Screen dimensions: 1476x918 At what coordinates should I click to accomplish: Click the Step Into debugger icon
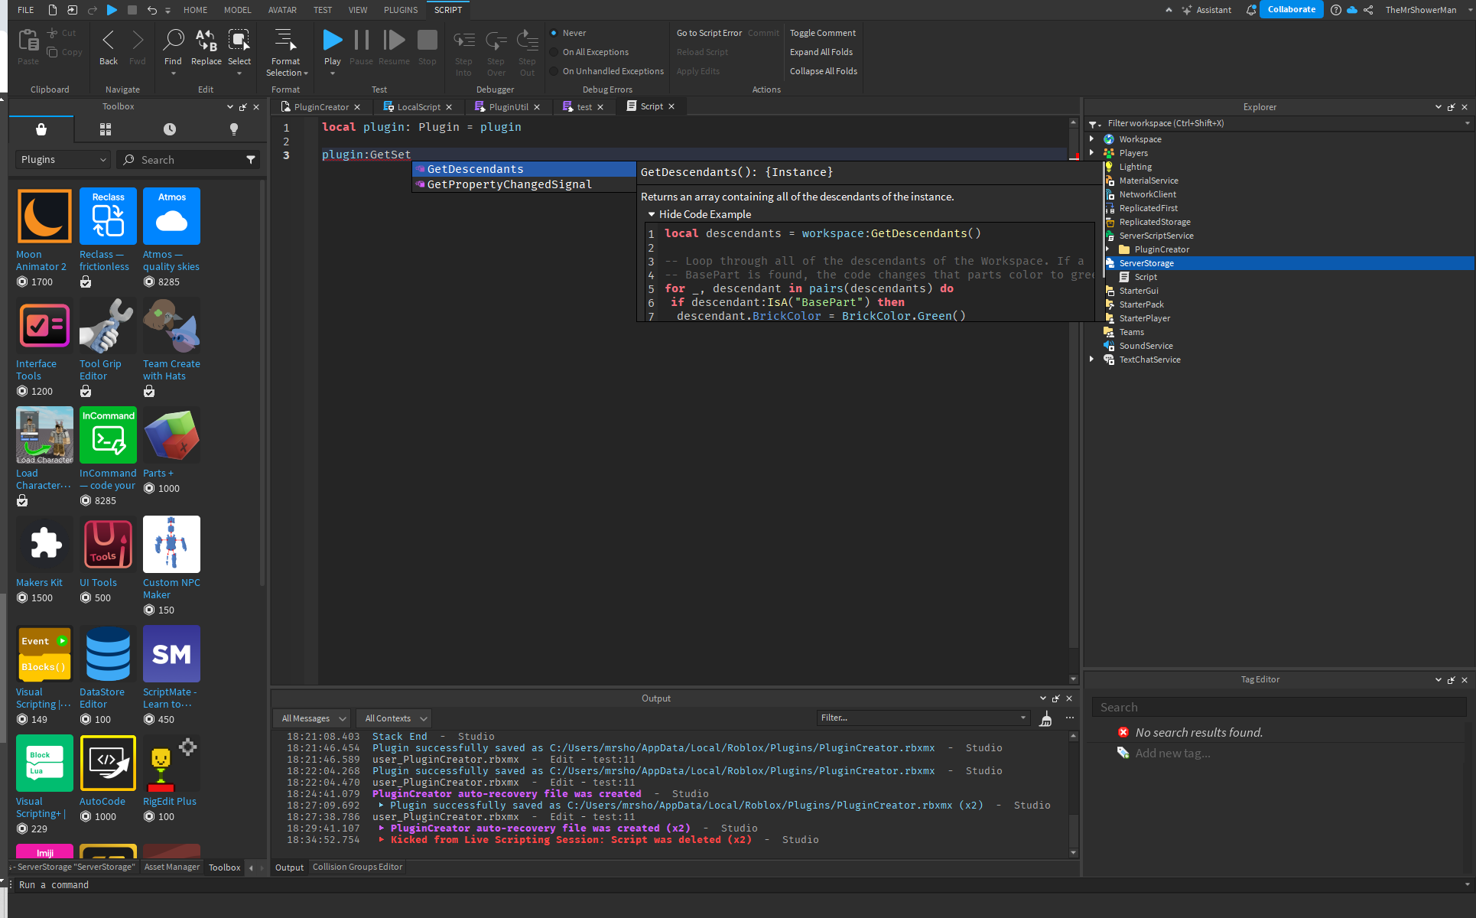click(463, 40)
